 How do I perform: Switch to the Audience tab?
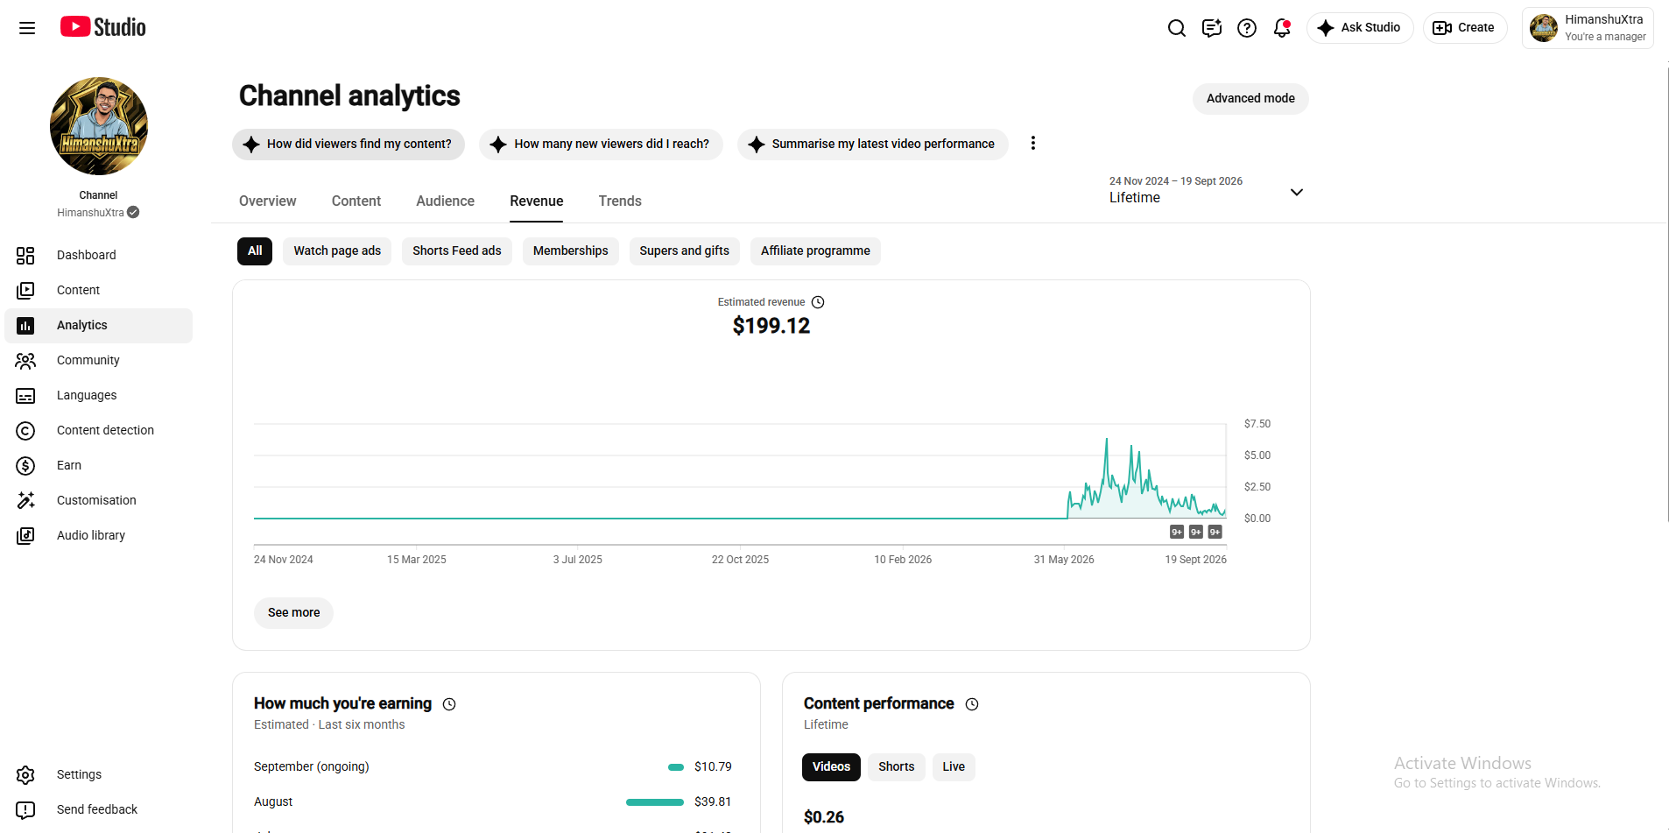click(x=445, y=201)
